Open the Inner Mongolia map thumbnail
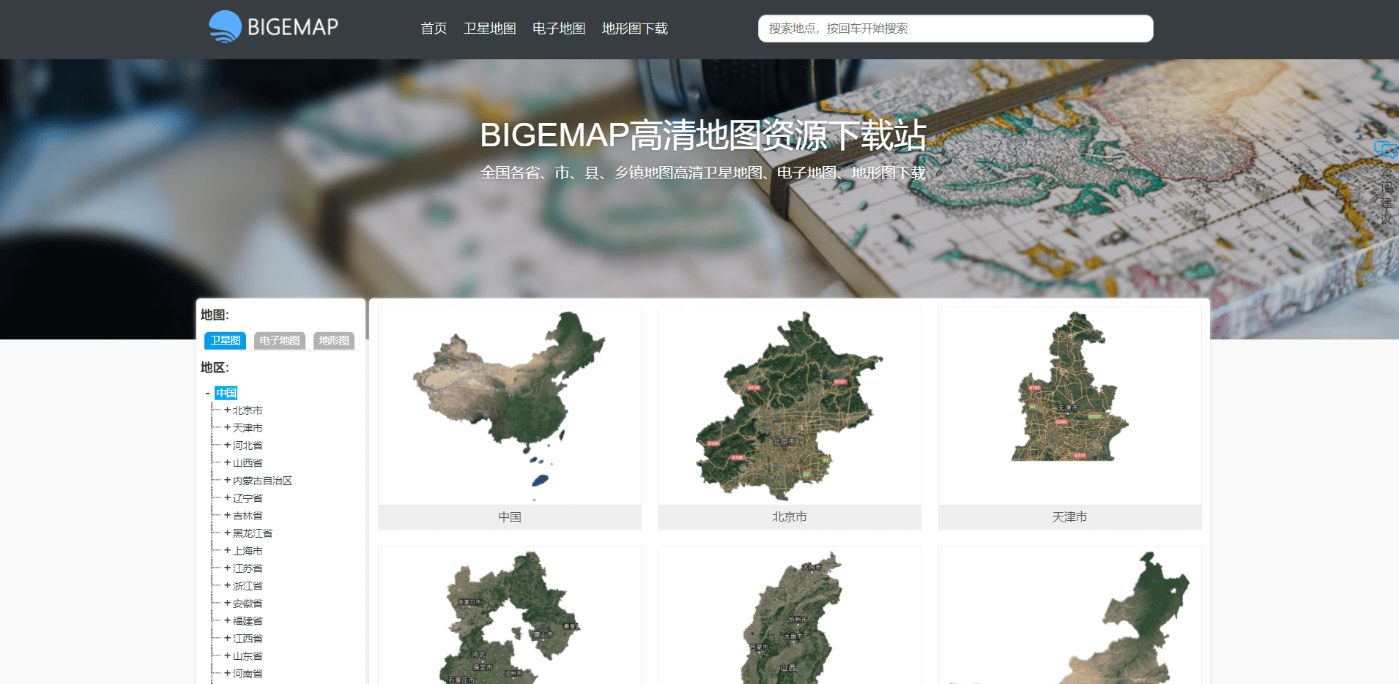Image resolution: width=1399 pixels, height=684 pixels. (x=1069, y=616)
